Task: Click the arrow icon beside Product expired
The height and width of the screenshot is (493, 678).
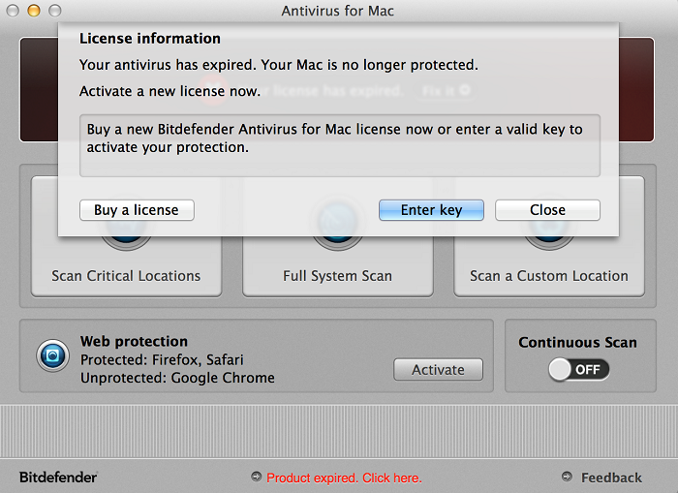Action: (x=256, y=477)
